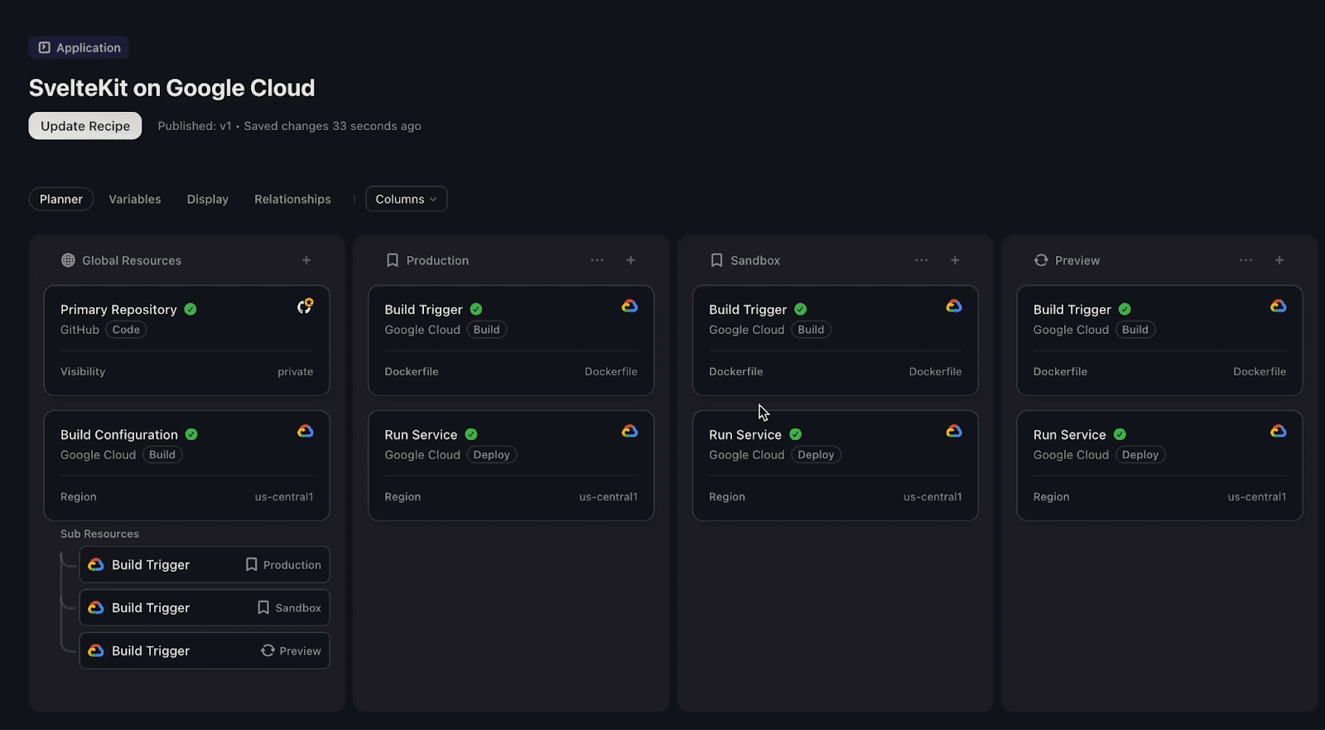Click green check on Production Run Service
The image size is (1325, 730).
[x=471, y=434]
